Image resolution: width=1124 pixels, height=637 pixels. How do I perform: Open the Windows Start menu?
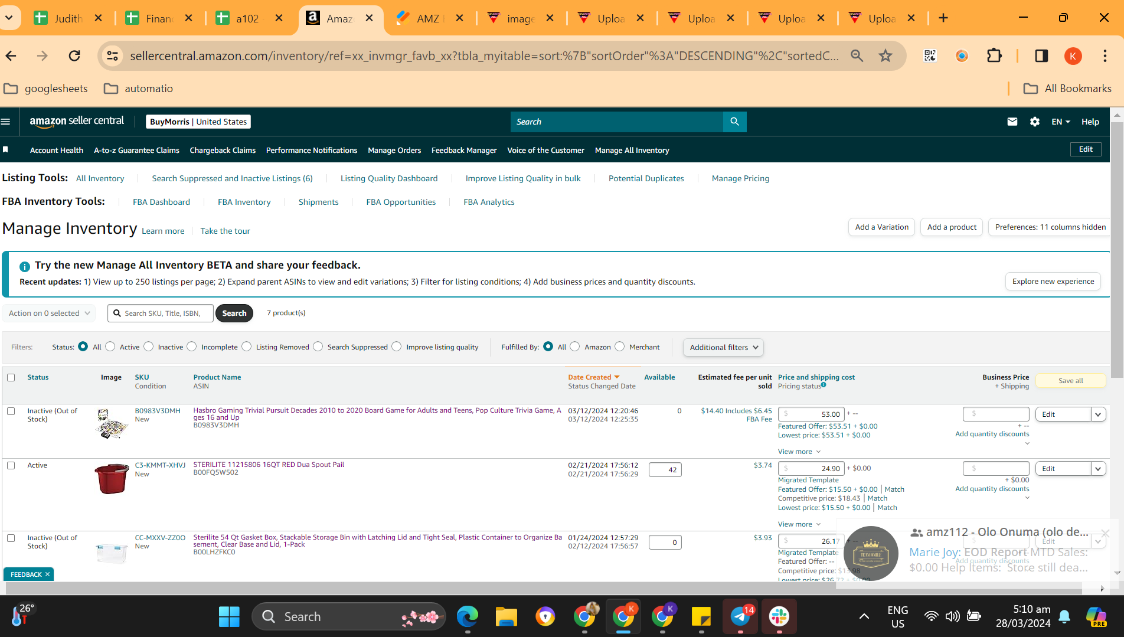(x=229, y=617)
